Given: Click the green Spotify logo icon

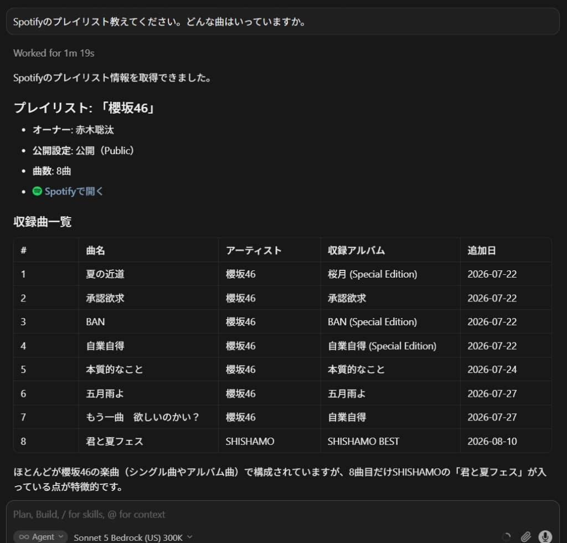Looking at the screenshot, I should point(37,191).
